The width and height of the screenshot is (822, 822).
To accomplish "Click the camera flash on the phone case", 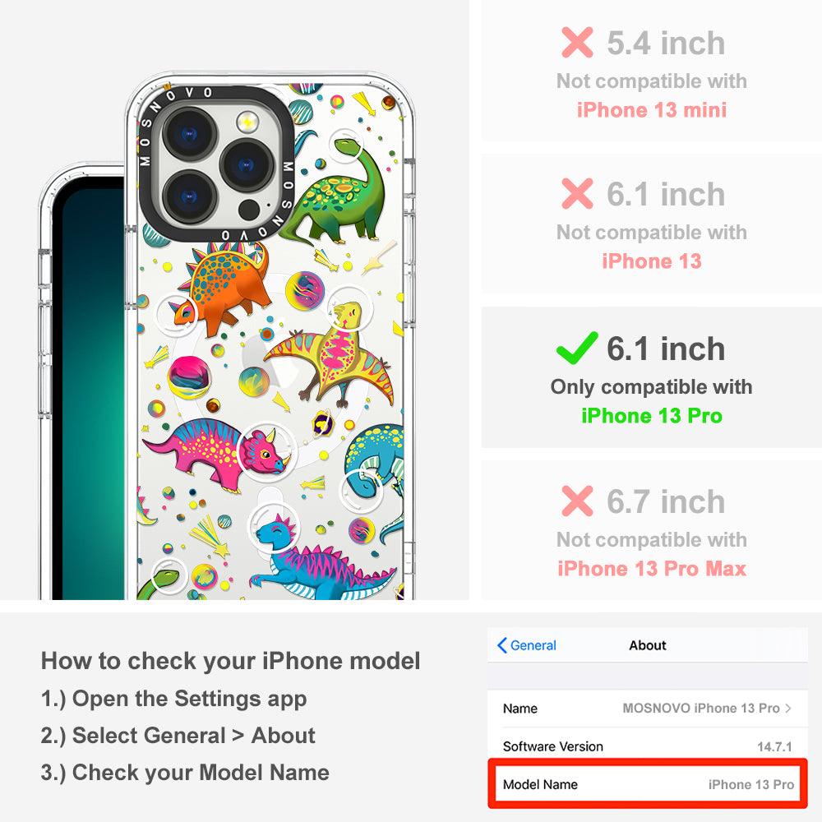I will tap(247, 122).
